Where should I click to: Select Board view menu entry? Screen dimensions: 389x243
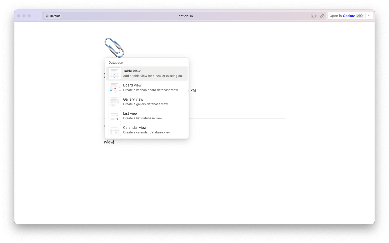(x=147, y=88)
